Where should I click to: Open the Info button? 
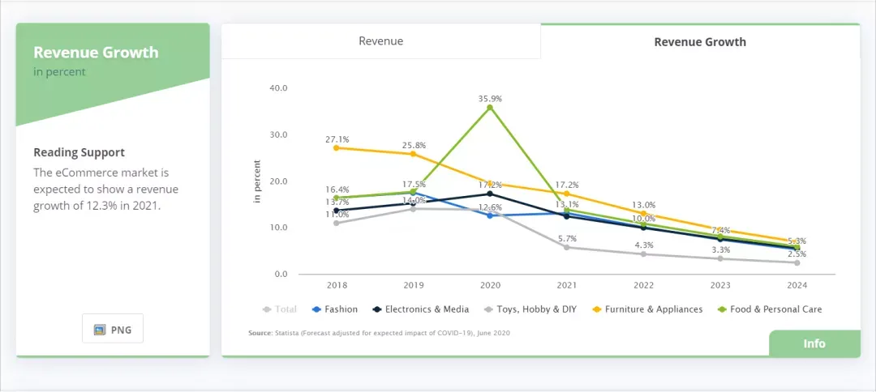tap(814, 343)
